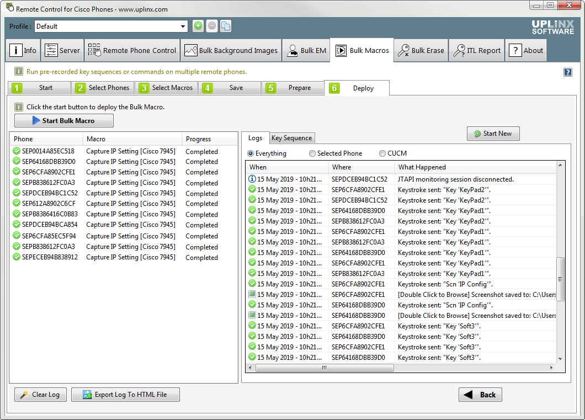Open the Info tab
Image resolution: width=585 pixels, height=420 pixels.
[23, 50]
